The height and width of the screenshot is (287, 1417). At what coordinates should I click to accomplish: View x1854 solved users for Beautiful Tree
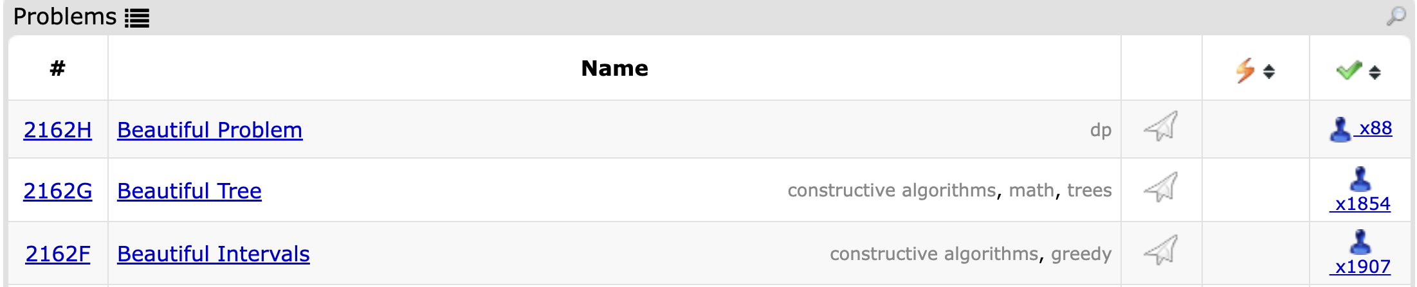(x=1362, y=204)
